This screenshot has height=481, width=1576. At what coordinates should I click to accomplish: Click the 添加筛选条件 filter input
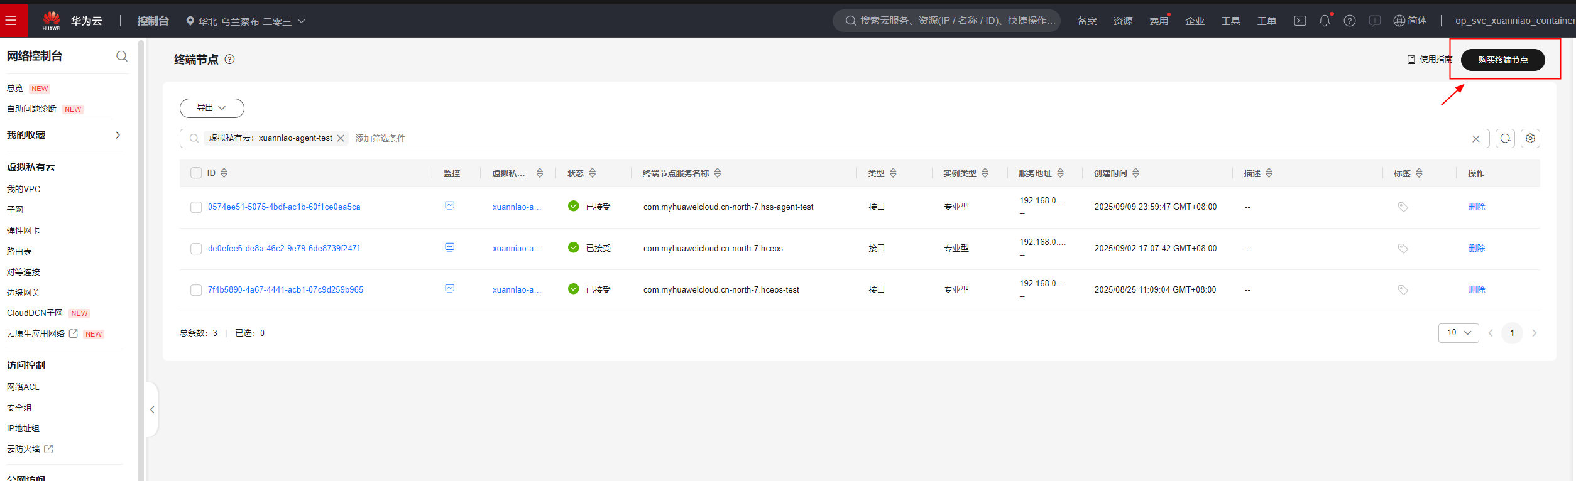point(381,138)
